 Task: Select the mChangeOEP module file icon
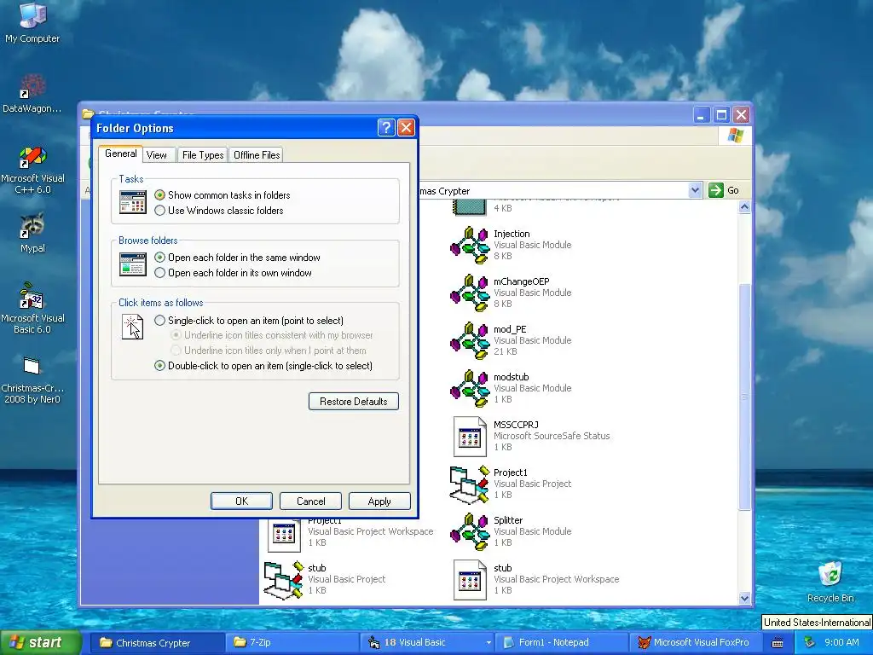[x=470, y=293]
